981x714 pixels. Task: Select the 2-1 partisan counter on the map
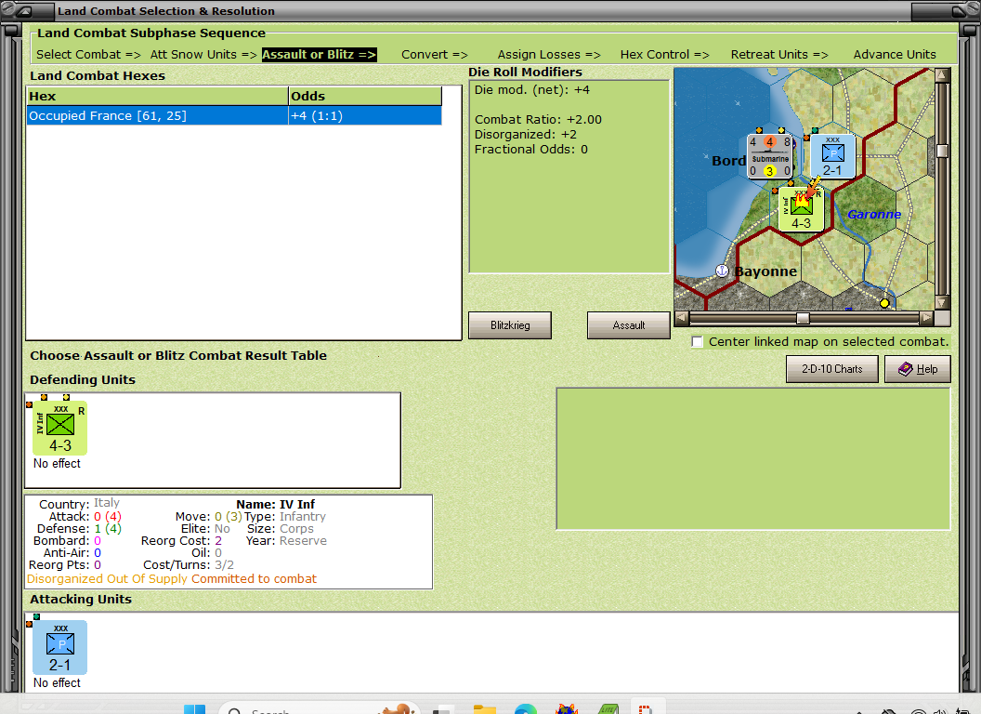(x=833, y=156)
